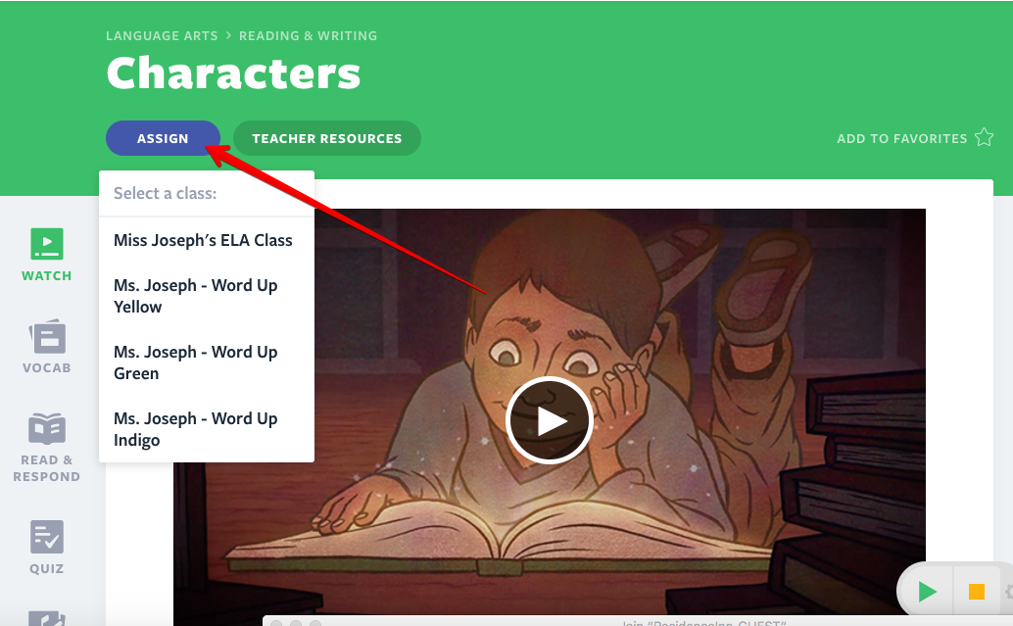Go to Language Arts breadcrumb
This screenshot has height=626, width=1013.
click(163, 36)
